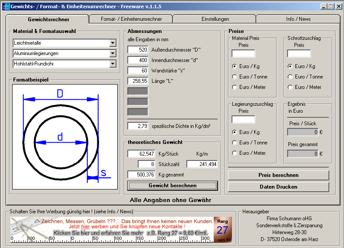344x248 pixels.
Task: Click the Kg/m value field
Action: pos(202,164)
